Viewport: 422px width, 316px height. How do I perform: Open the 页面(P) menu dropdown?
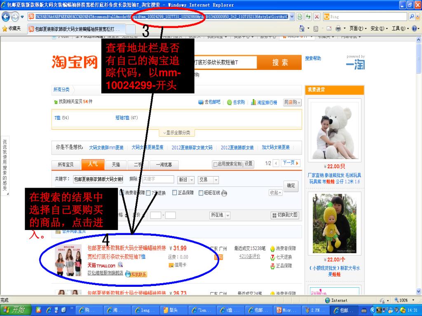coord(358,28)
